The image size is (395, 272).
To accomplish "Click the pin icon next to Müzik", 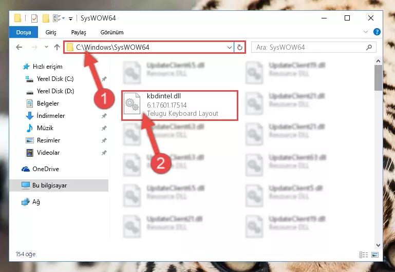I will pos(104,128).
